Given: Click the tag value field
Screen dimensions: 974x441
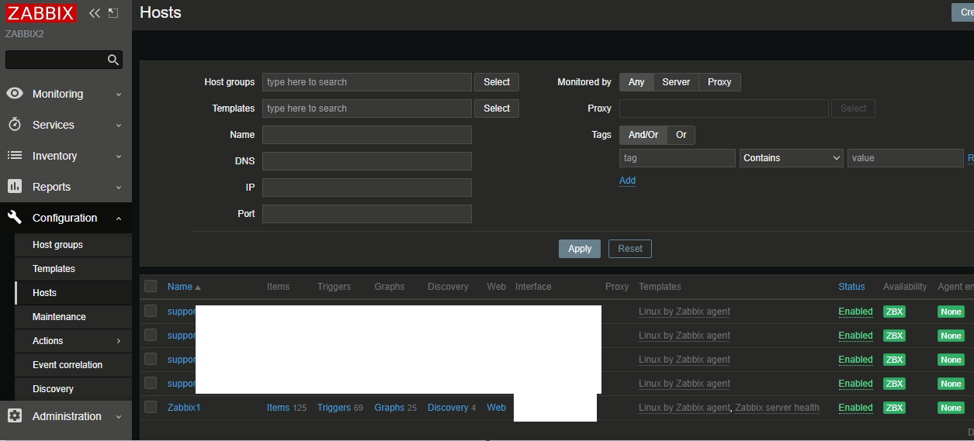Looking at the screenshot, I should click(x=906, y=158).
